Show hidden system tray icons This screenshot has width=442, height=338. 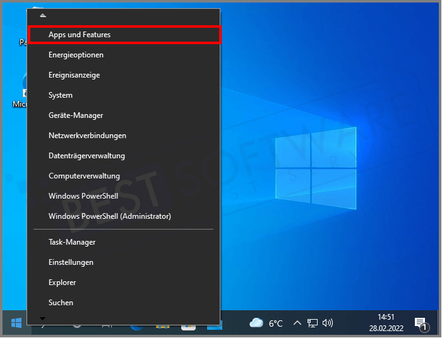click(297, 323)
